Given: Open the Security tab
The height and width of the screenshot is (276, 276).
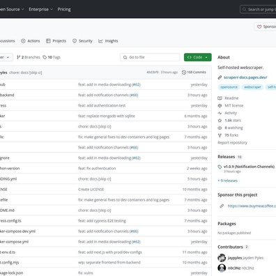Looking at the screenshot, I should click(x=82, y=41).
